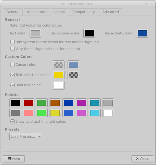Select the dark red palette swatch
Screen dimensions: 156x165
click(29, 103)
